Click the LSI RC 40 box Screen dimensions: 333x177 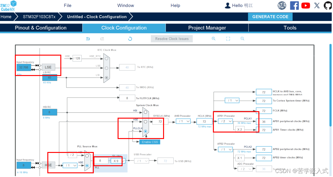50,78
